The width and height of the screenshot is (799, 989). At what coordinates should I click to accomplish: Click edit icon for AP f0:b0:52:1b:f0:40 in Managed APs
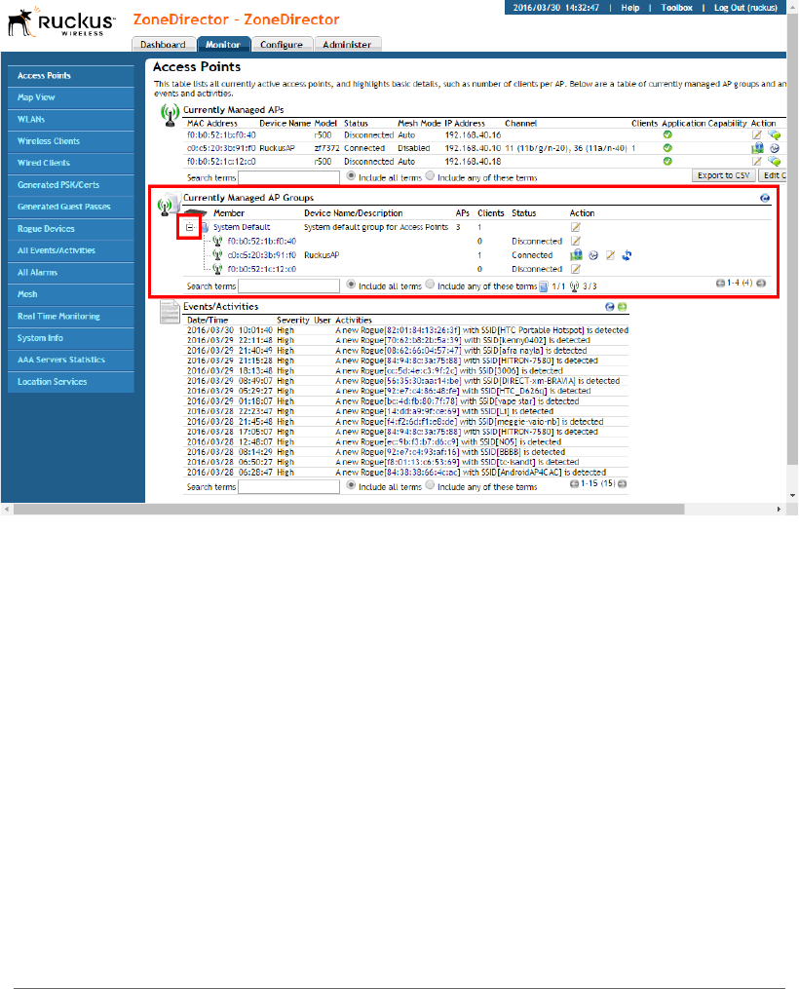[x=757, y=135]
